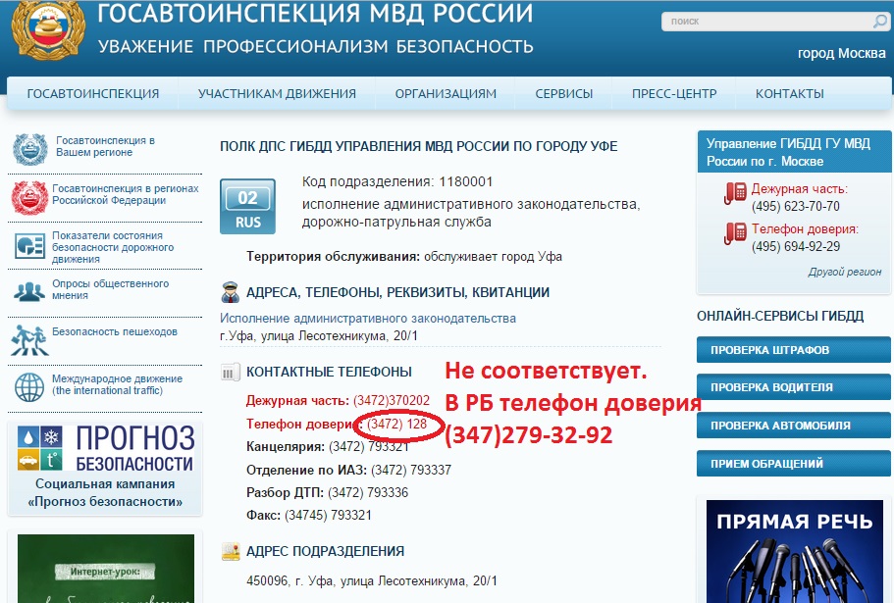This screenshot has width=894, height=603.
Task: Click the road safety indicators chart icon
Action: 29,246
